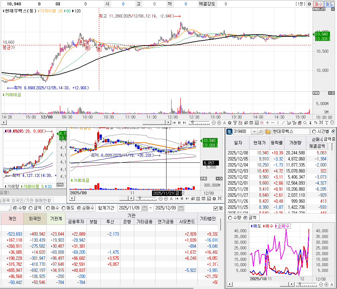
Task: Click the fullscreen frame icon in main chart toolbar
Action: coord(321,123)
